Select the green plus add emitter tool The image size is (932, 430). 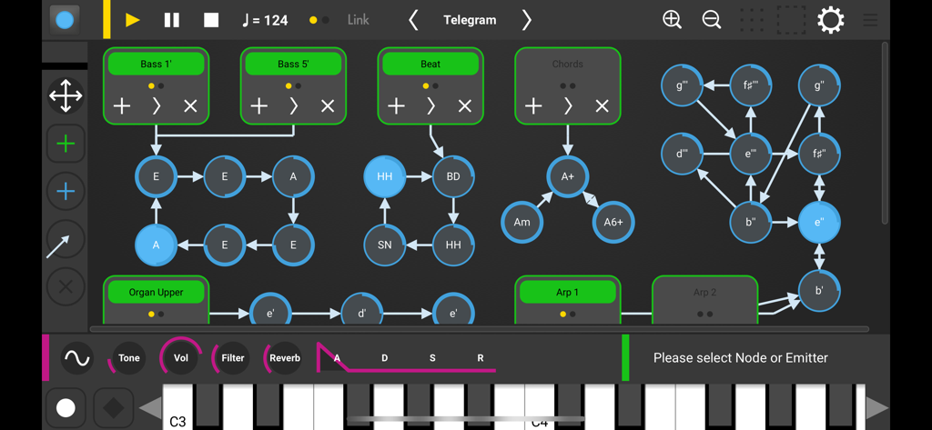coord(66,144)
